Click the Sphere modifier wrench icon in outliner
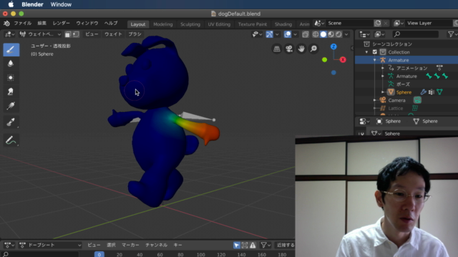 (423, 92)
